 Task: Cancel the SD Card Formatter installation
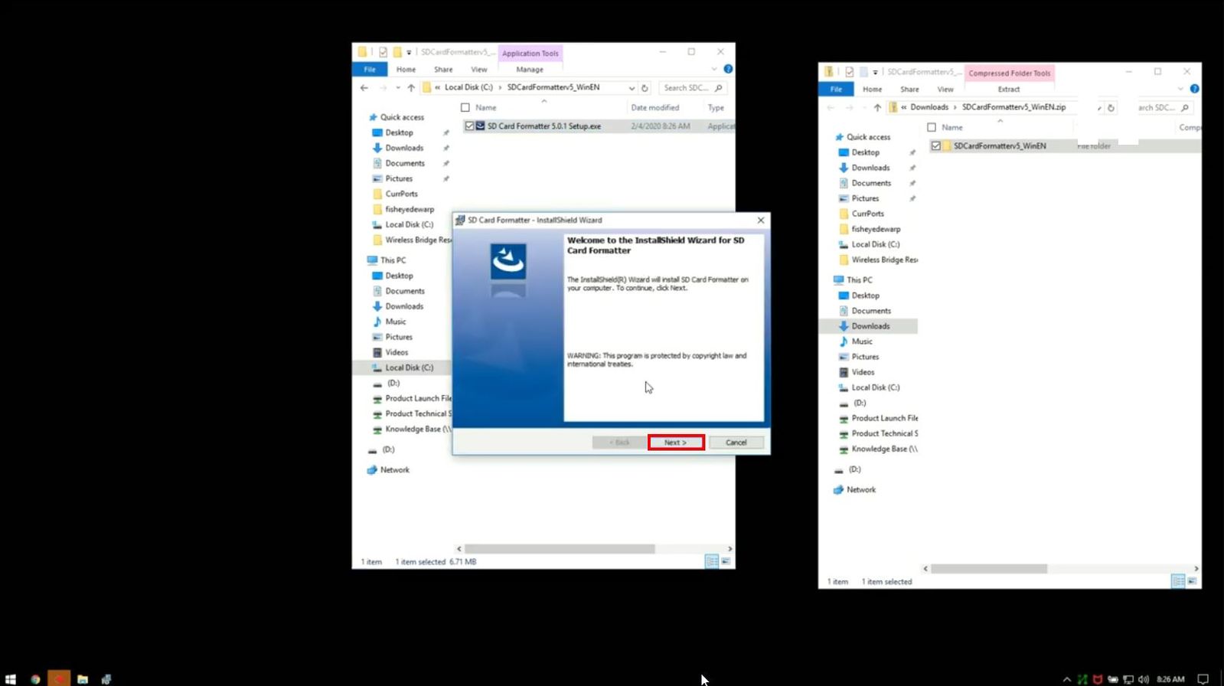tap(736, 443)
